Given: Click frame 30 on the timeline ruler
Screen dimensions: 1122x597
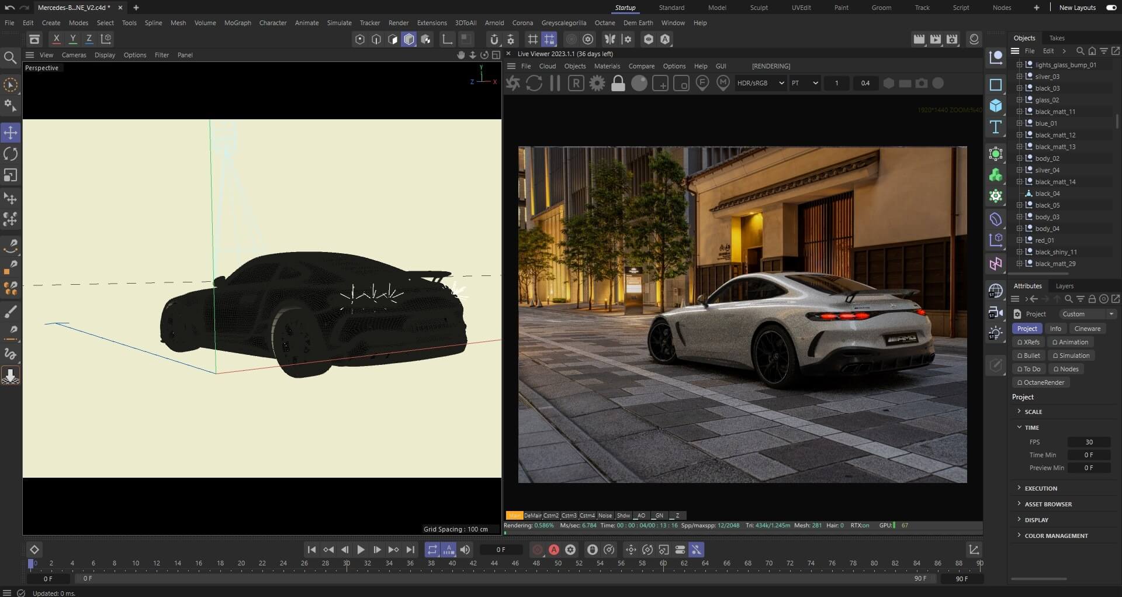Looking at the screenshot, I should click(x=347, y=564).
